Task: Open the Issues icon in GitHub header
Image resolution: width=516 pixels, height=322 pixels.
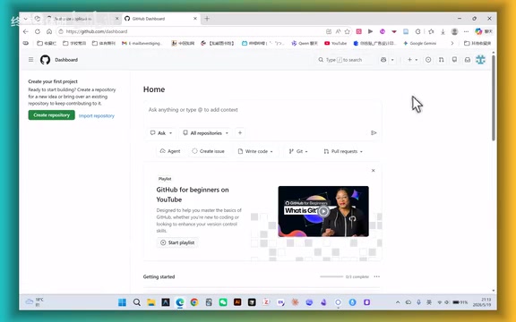Action: coord(428,60)
